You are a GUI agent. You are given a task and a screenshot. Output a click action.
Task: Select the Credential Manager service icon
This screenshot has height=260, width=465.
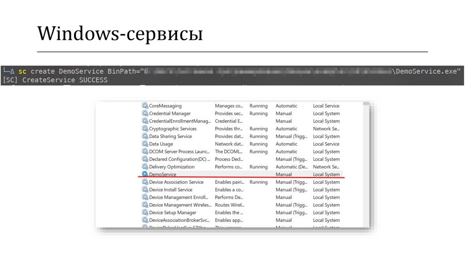pos(145,114)
